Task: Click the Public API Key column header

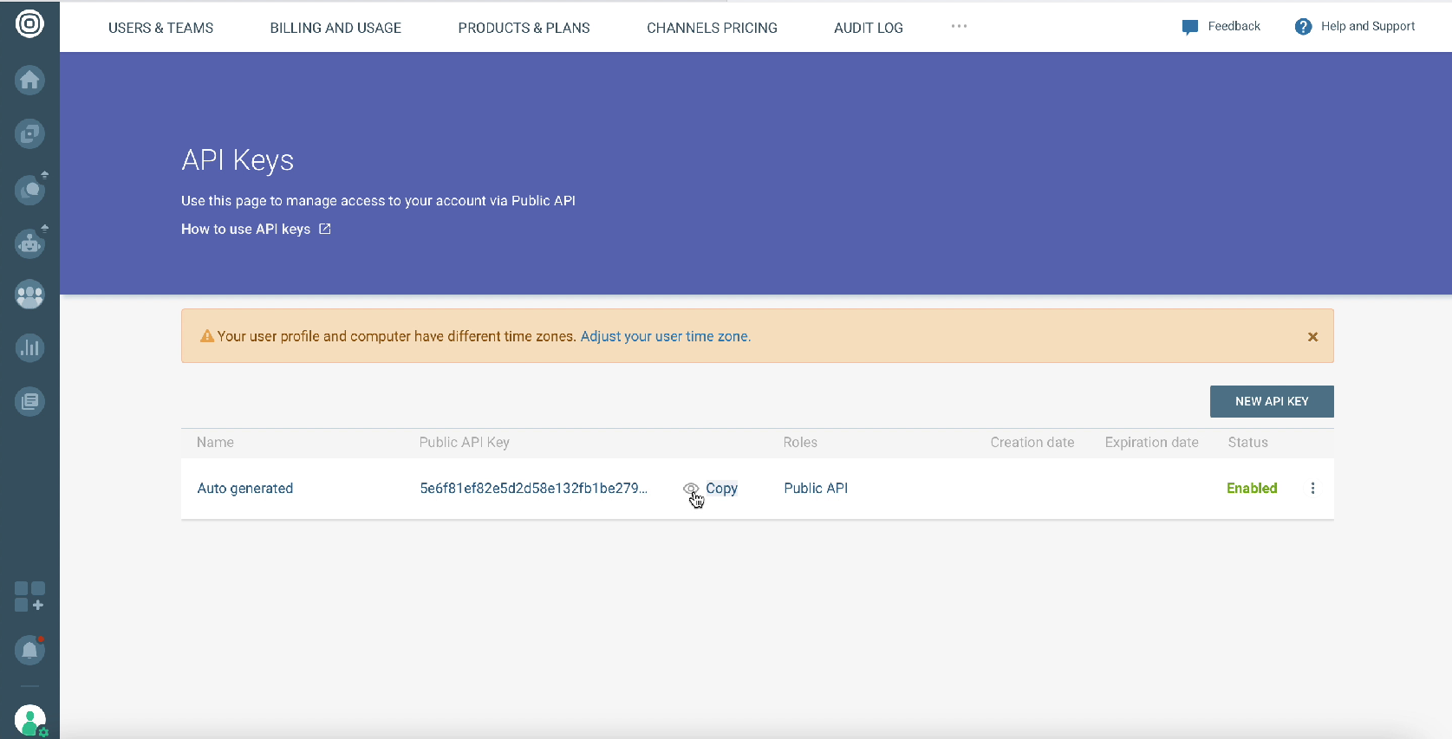Action: point(465,443)
